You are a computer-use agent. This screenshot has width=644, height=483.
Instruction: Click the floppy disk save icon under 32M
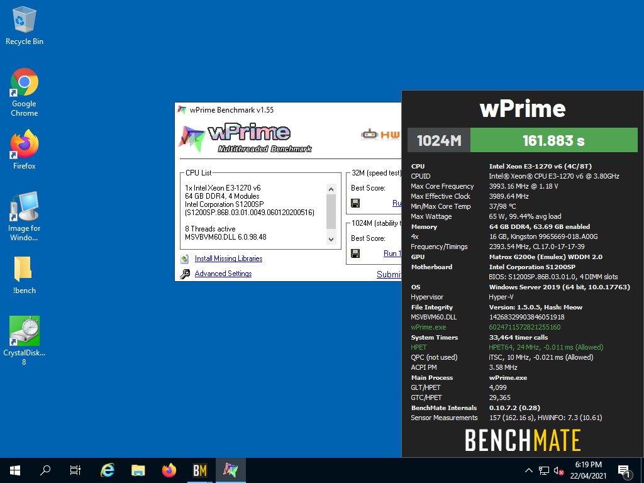point(355,203)
